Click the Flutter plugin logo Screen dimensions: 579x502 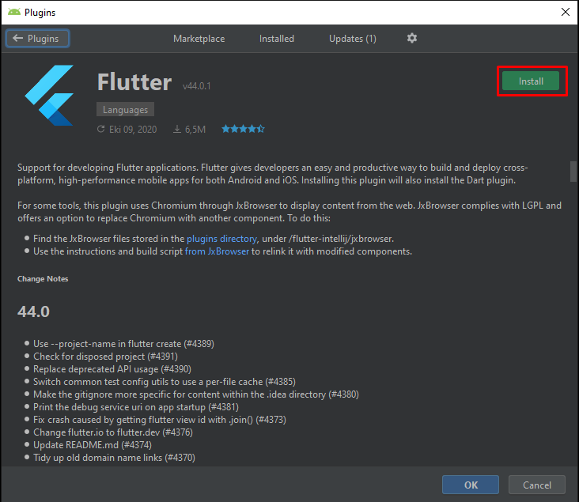tap(49, 96)
